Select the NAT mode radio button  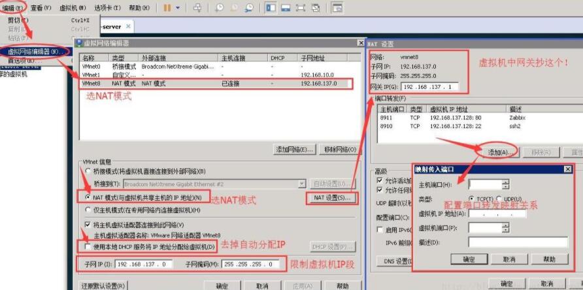[89, 196]
